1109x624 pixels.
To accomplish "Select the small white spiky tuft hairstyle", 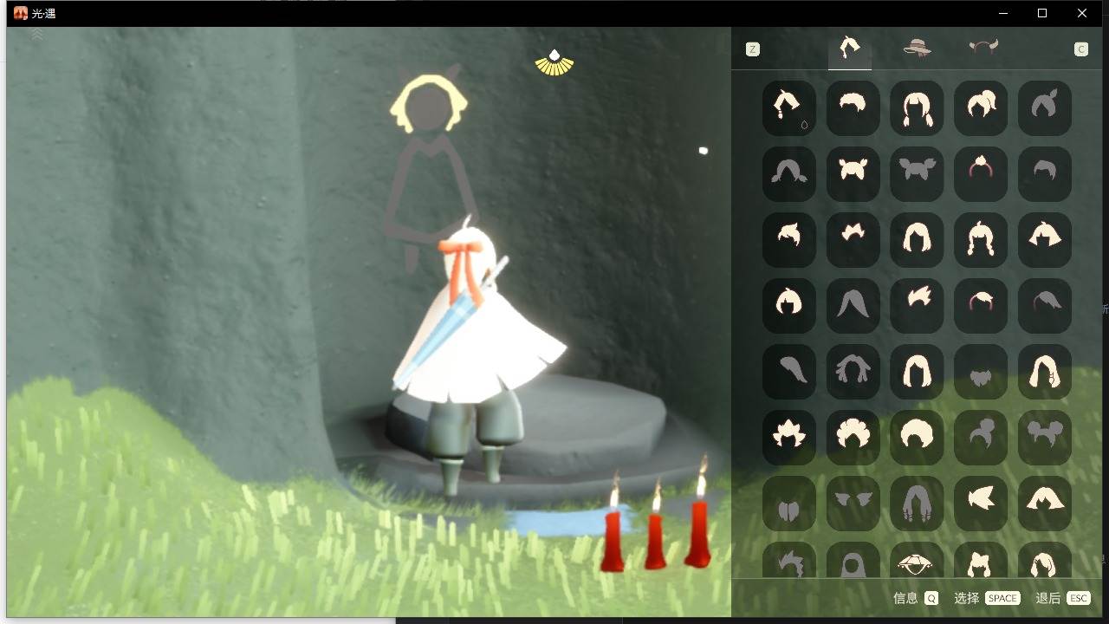I will click(853, 240).
